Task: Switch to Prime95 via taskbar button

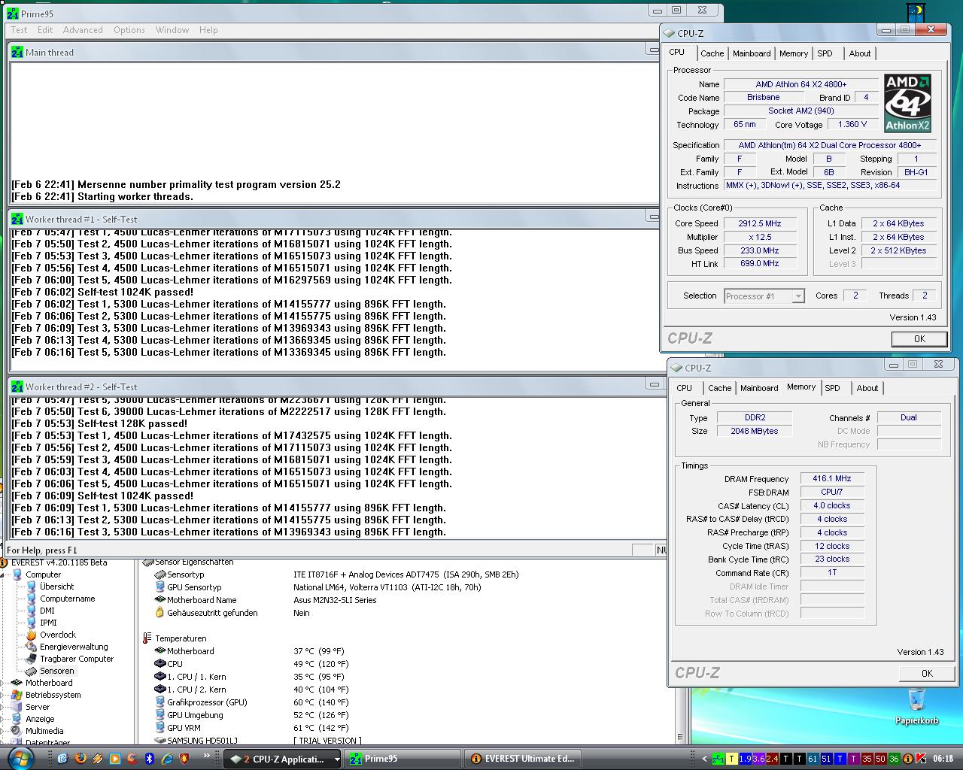Action: coord(403,759)
